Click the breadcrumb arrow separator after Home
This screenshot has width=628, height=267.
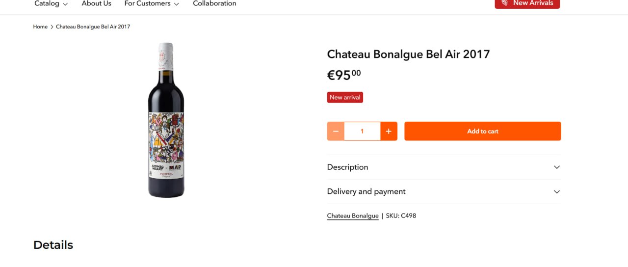click(x=52, y=27)
